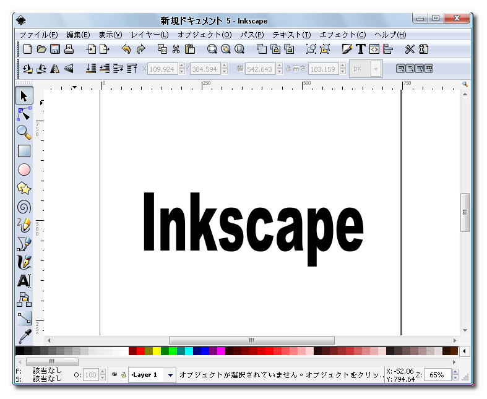The width and height of the screenshot is (487, 399).
Task: Select the Dropper color picker tool
Action: [x=25, y=337]
